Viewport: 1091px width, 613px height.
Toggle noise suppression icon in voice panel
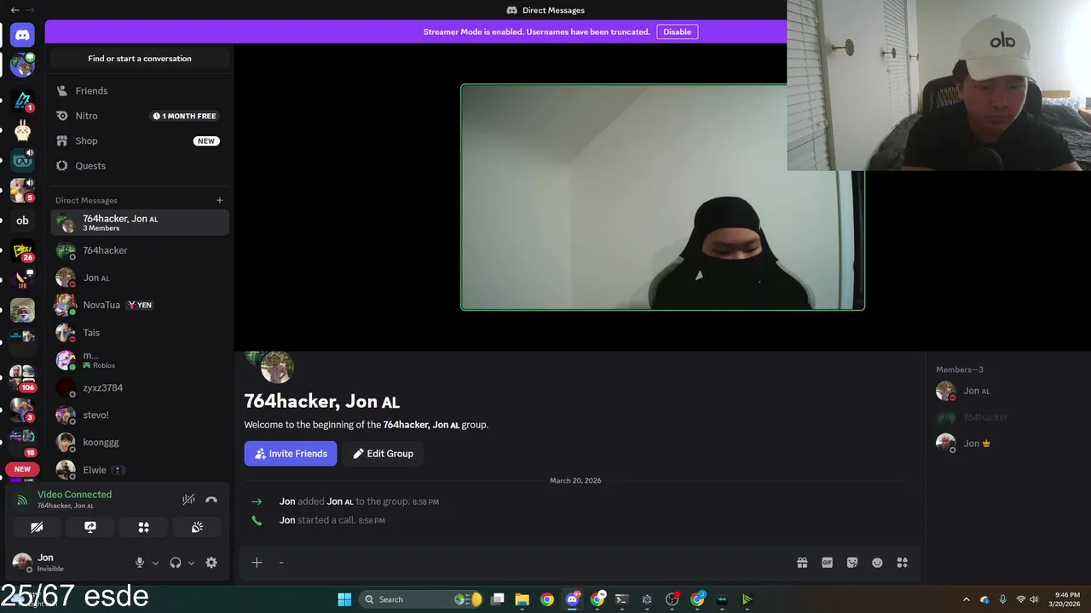point(188,500)
